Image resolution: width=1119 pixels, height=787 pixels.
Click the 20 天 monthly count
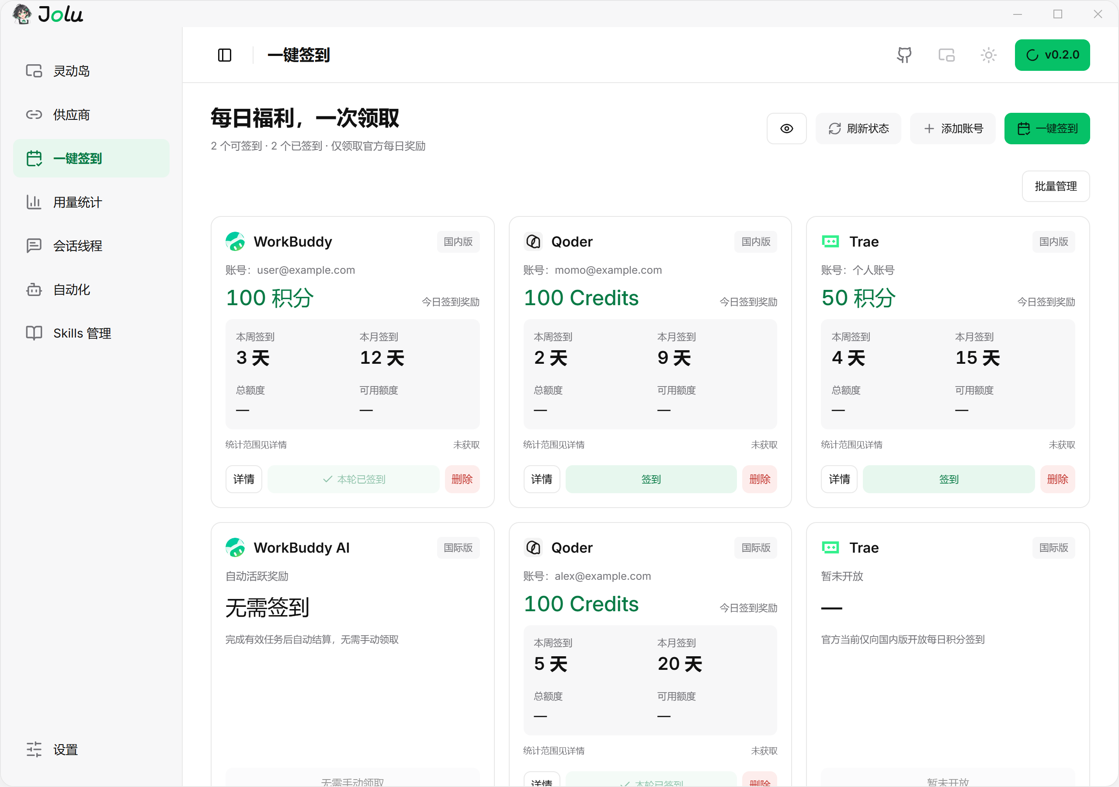tap(680, 664)
